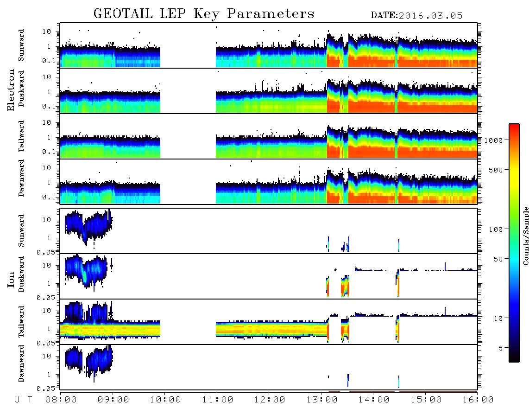Image resolution: width=529 pixels, height=408 pixels.
Task: Click the "11:00" time tick label
Action: point(218,400)
